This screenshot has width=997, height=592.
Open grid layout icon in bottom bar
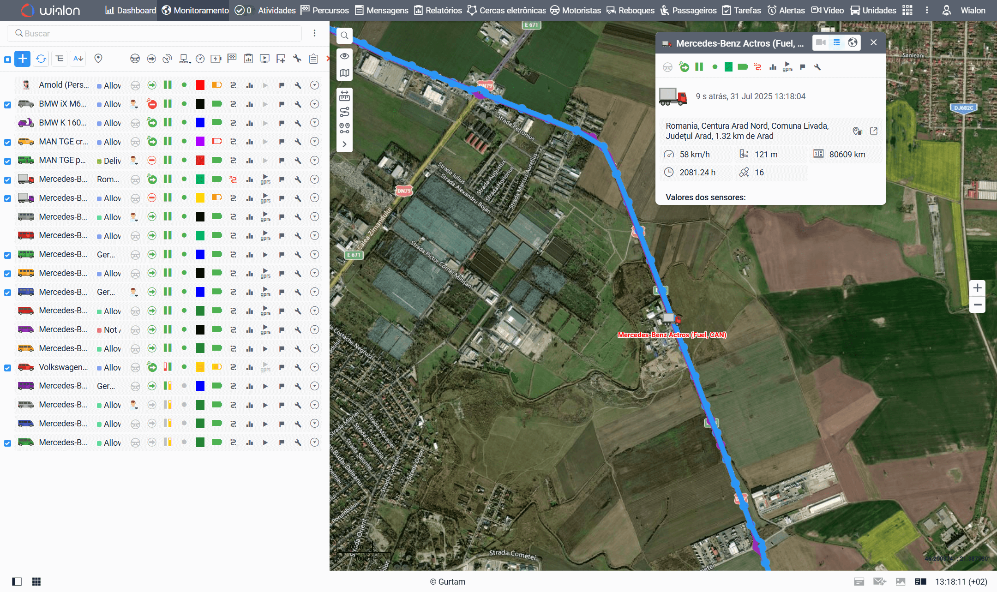point(36,581)
